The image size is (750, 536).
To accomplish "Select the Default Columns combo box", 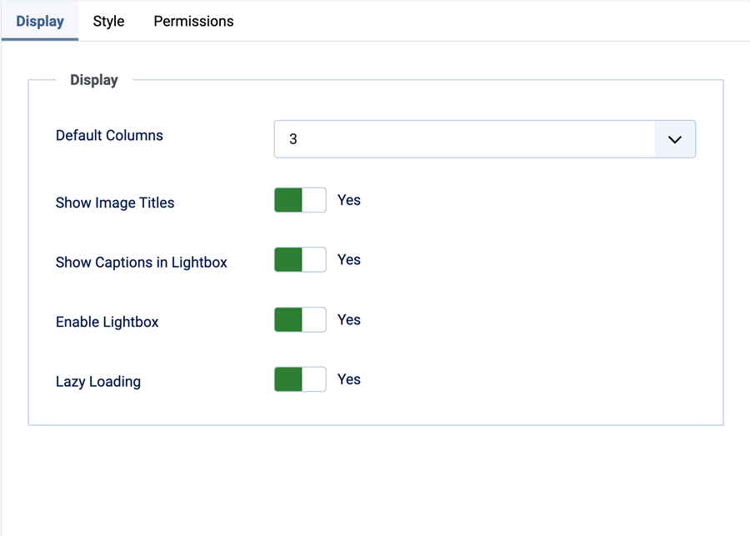I will (485, 138).
